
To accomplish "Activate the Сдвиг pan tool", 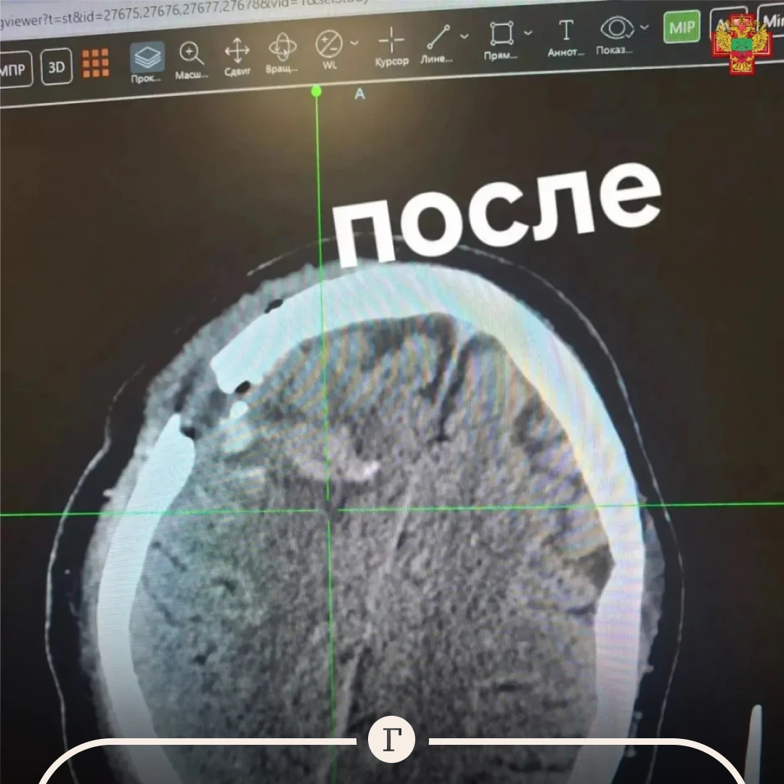I will pyautogui.click(x=237, y=57).
